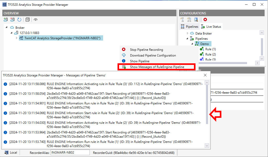Image resolution: width=268 pixels, height=157 pixels.
Task: Expand the Data Broker node
Action: 187,33
